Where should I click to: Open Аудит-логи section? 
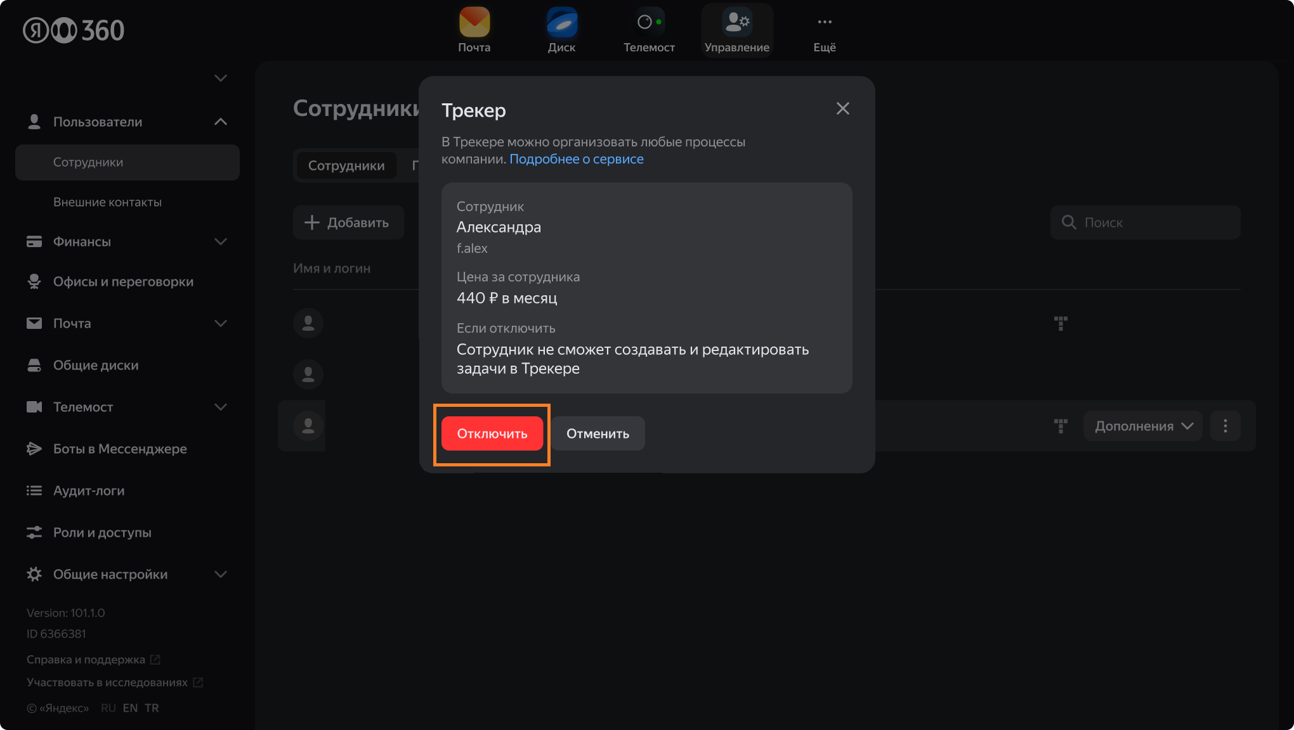[x=89, y=490]
